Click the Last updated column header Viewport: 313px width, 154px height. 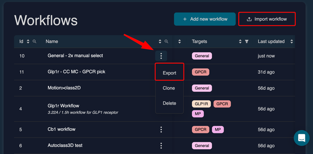[x=271, y=42]
